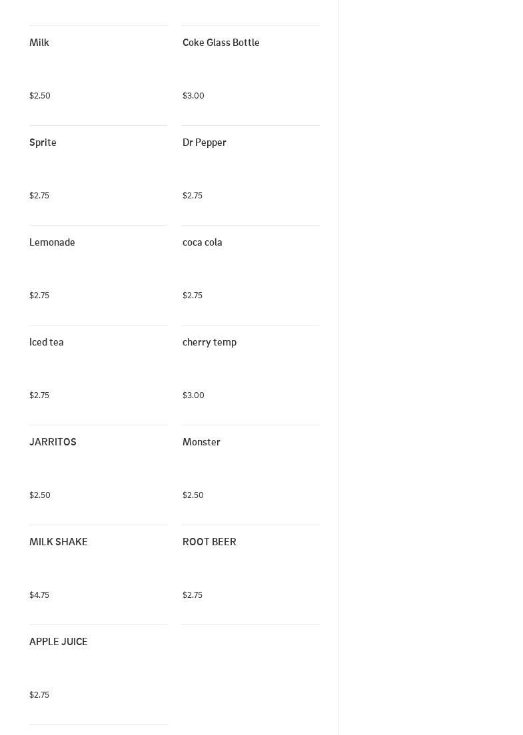523x735 pixels.
Task: Click the Dr Pepper item
Action: pyautogui.click(x=204, y=142)
